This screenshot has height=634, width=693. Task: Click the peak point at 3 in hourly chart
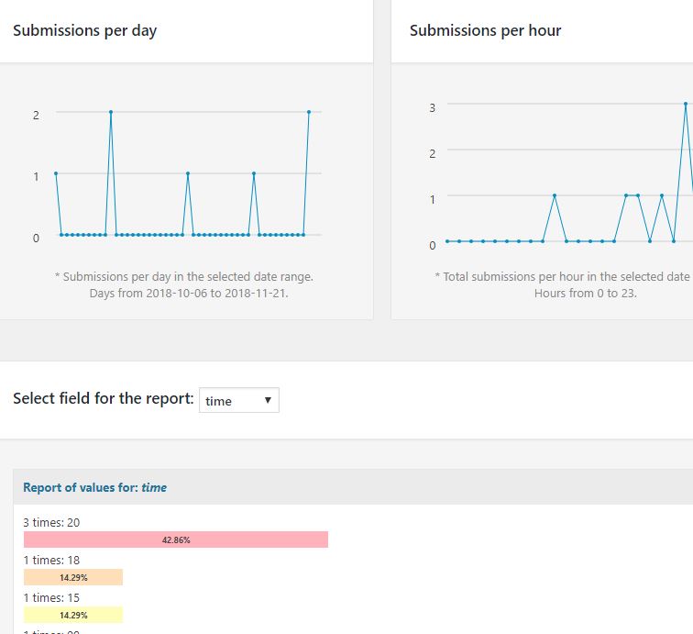point(686,104)
